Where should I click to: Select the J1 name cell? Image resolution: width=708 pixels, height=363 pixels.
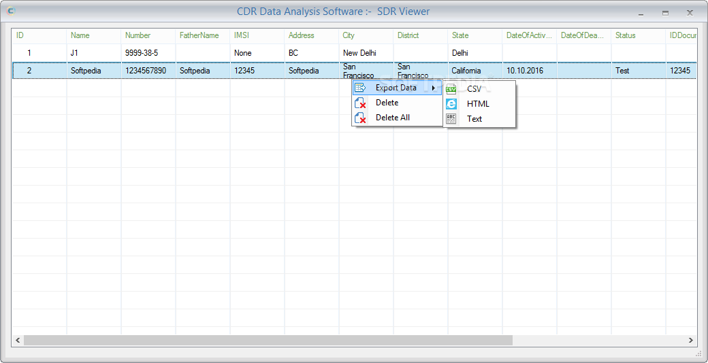[93, 53]
